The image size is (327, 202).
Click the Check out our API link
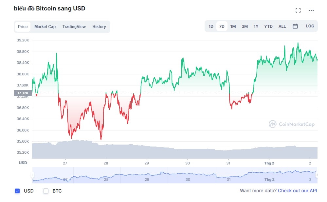297,191
